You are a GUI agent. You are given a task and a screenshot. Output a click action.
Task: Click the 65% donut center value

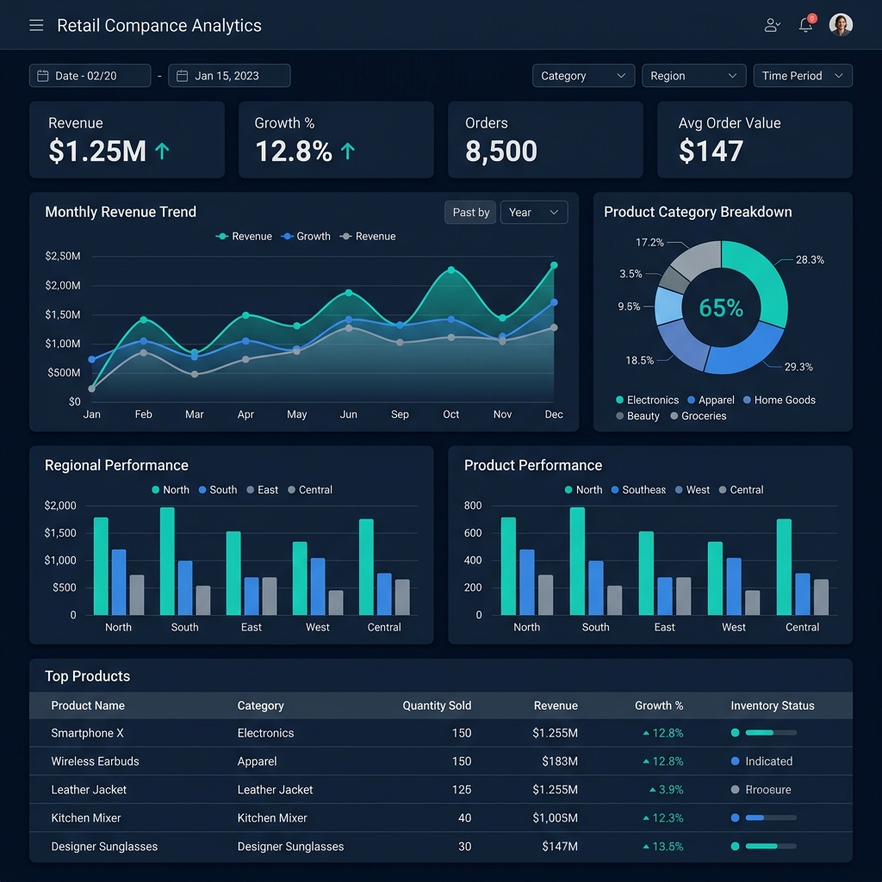[721, 307]
